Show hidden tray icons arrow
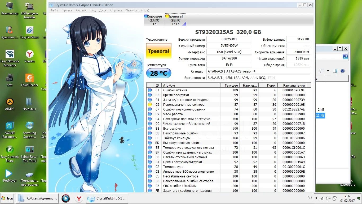The image size is (362, 204). 316,198
